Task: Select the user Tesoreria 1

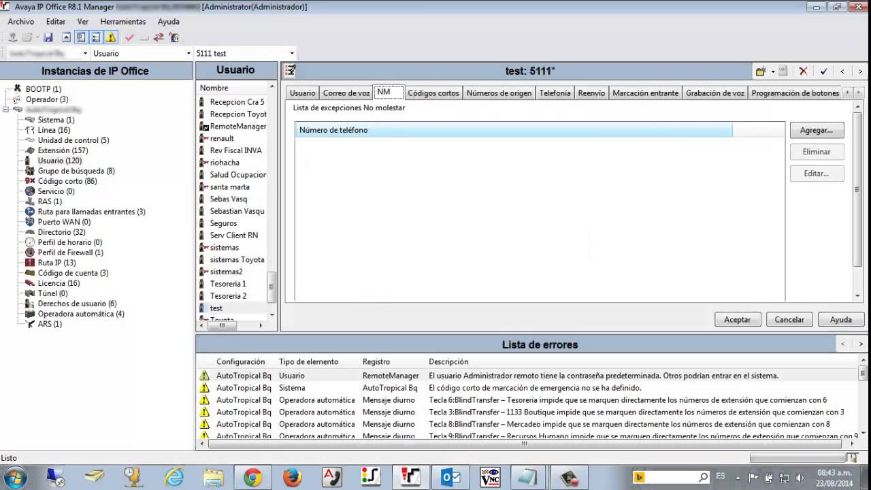Action: [228, 284]
